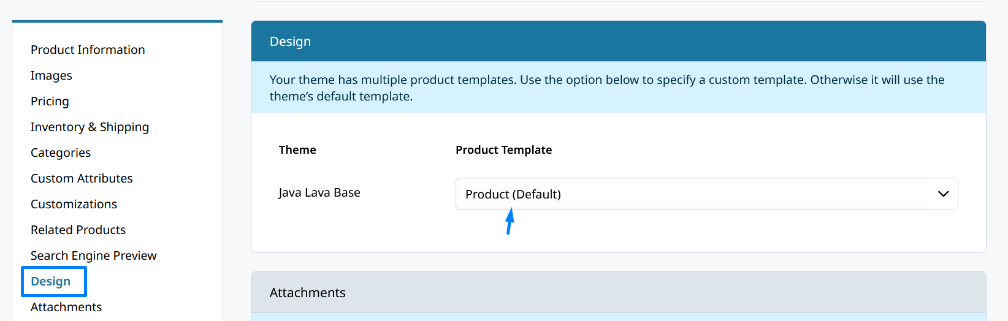Go to Product Information section

coord(88,50)
